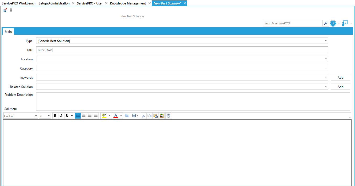
Task: Apply red font color
Action: click(116, 116)
